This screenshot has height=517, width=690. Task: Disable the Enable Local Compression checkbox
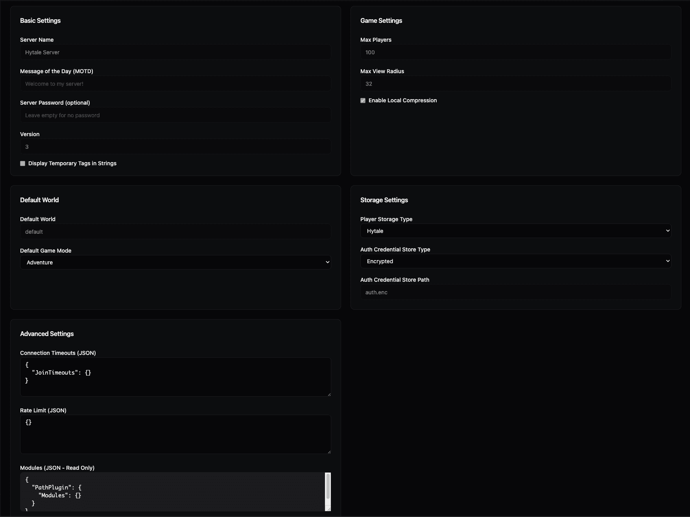[x=363, y=100]
